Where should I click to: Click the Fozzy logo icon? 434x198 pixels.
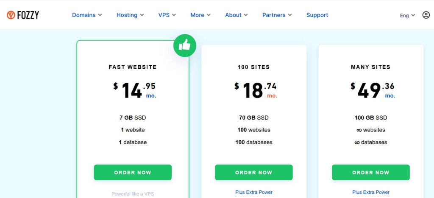pos(11,15)
